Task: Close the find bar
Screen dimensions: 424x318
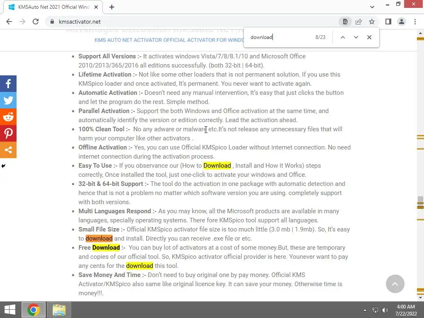Action: pos(369,37)
